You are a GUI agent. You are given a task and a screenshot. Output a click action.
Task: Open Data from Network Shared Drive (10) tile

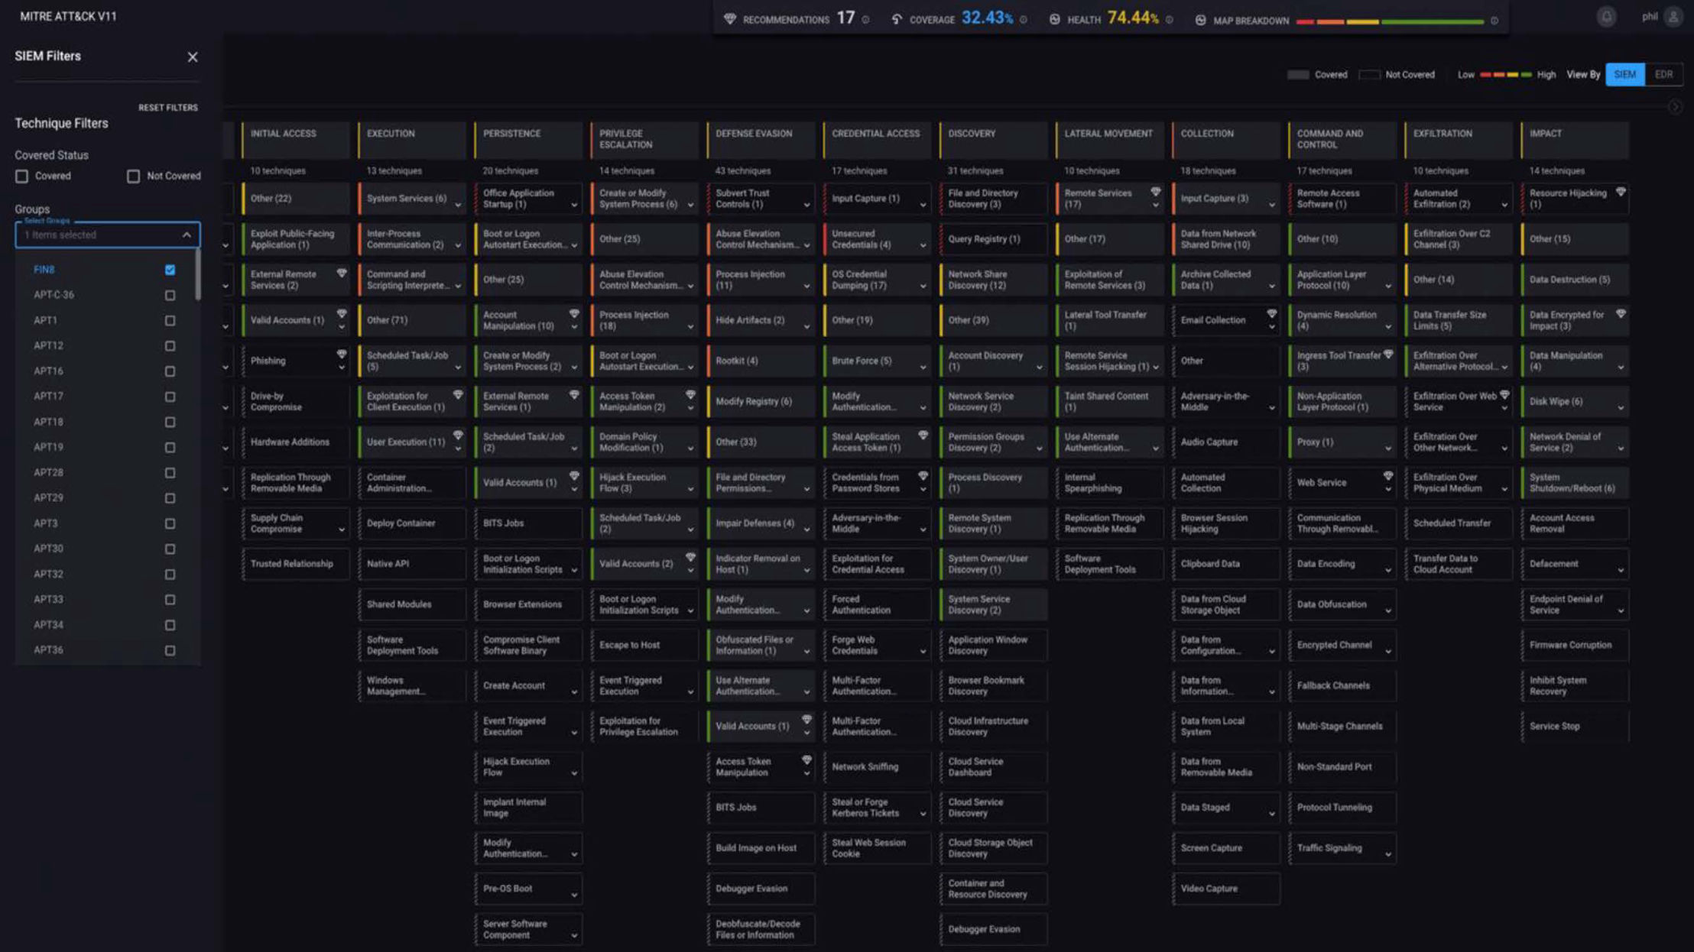point(1225,239)
